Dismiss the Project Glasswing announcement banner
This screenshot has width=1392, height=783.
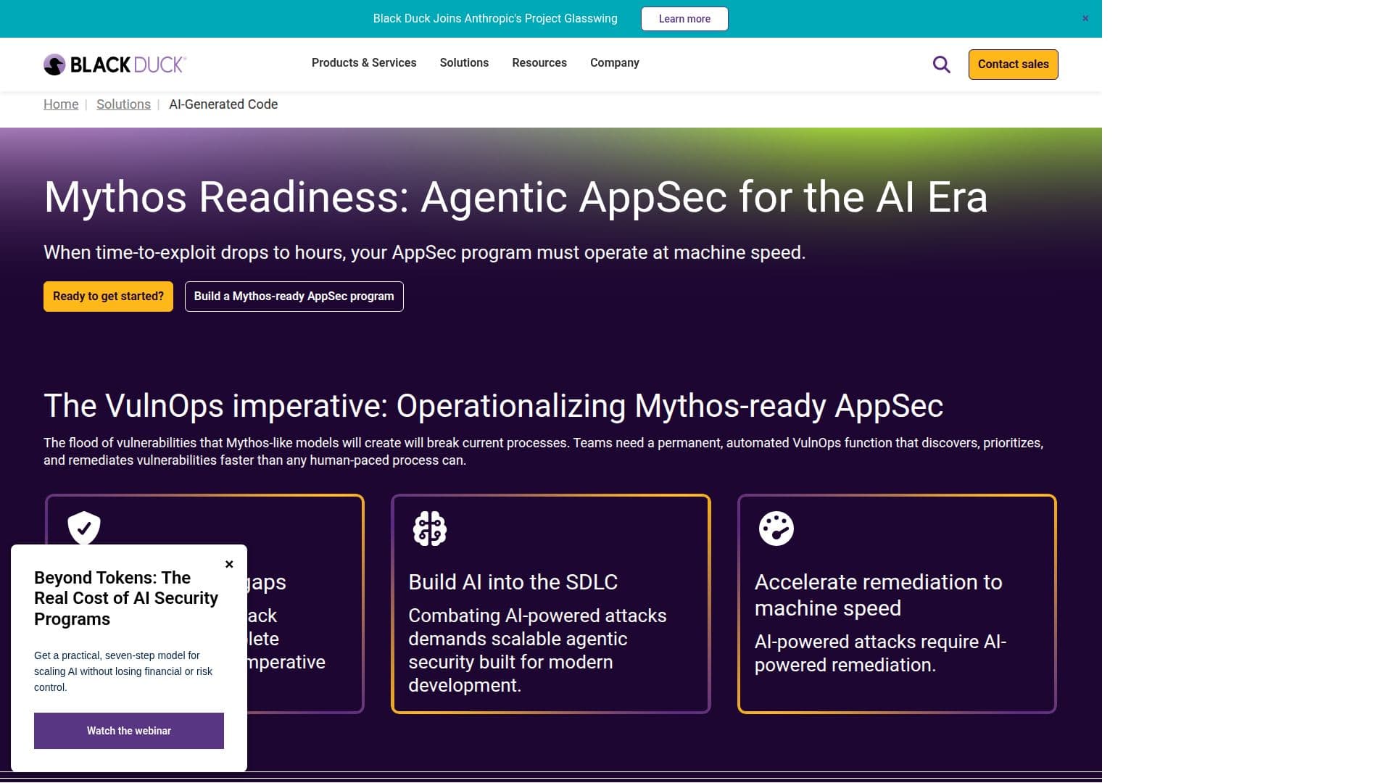1085,19
